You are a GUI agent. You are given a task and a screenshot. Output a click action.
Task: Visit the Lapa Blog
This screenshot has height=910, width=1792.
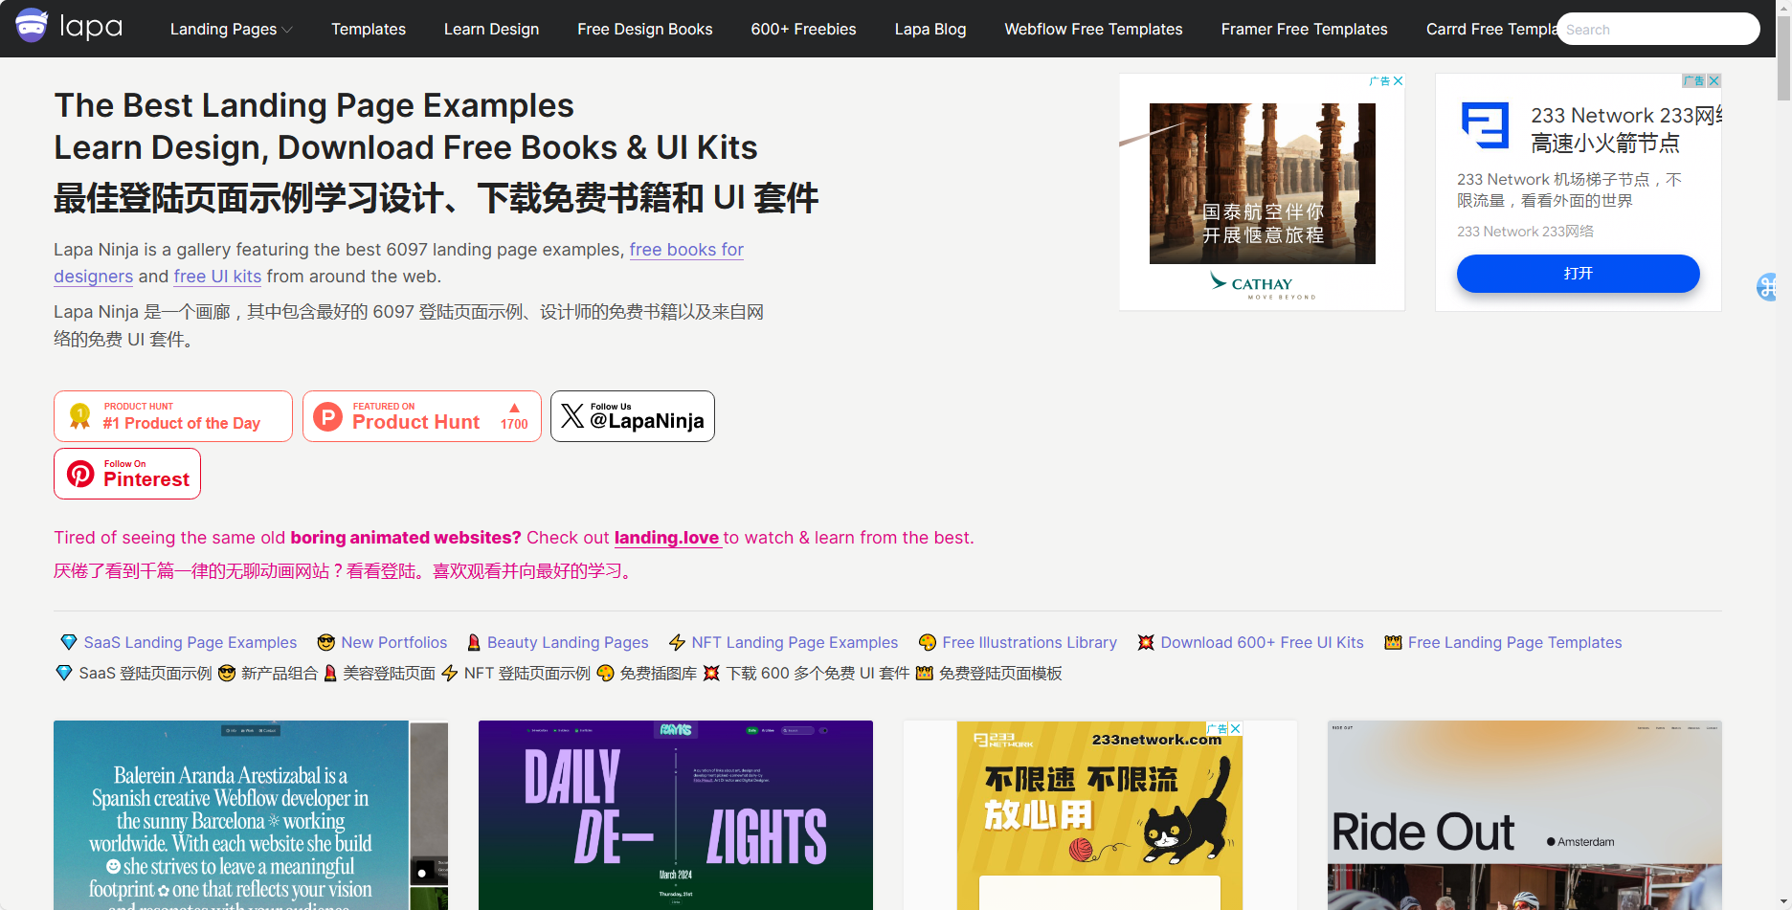pyautogui.click(x=930, y=30)
